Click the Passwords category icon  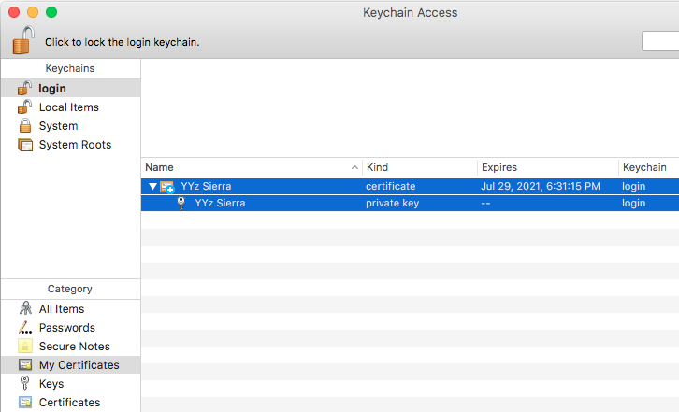(x=25, y=328)
